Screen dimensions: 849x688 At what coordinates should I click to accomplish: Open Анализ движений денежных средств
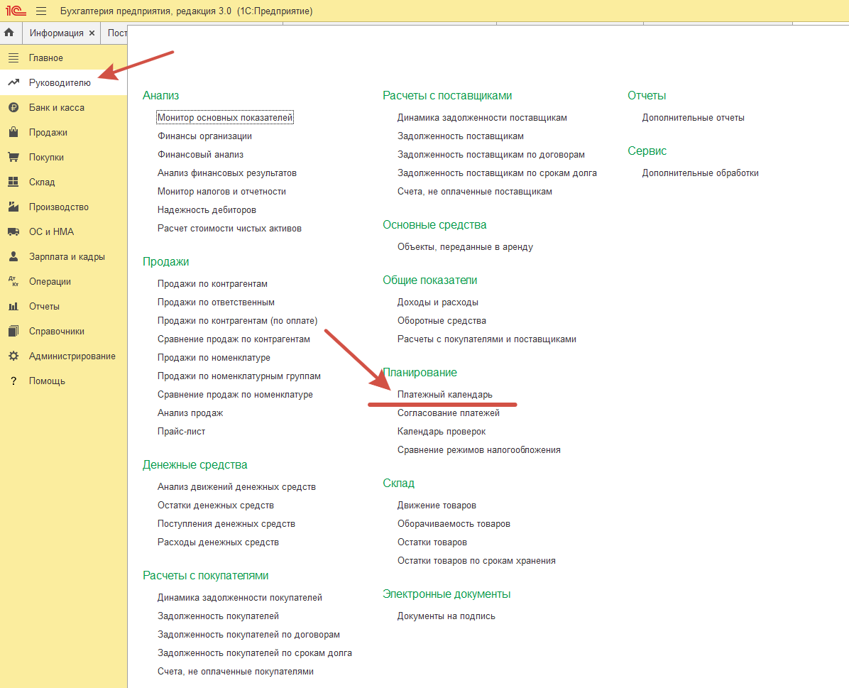(x=236, y=487)
